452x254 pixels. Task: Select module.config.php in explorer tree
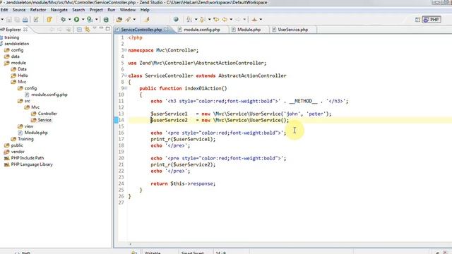click(49, 95)
